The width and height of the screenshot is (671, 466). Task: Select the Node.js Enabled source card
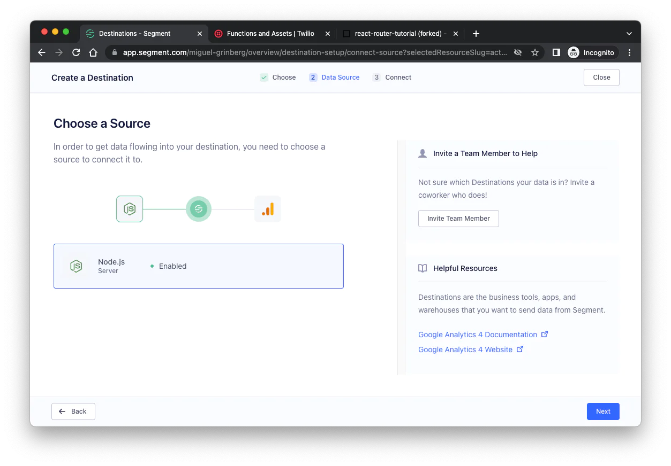click(199, 266)
